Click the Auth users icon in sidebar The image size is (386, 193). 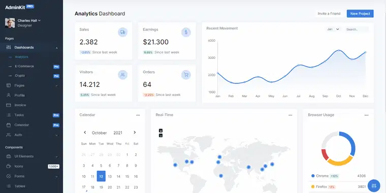point(8,135)
